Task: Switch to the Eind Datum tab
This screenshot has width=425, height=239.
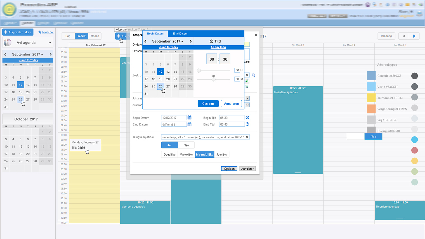Action: click(180, 34)
